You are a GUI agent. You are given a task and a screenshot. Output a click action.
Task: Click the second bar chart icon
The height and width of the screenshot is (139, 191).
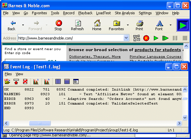[x=47, y=81]
